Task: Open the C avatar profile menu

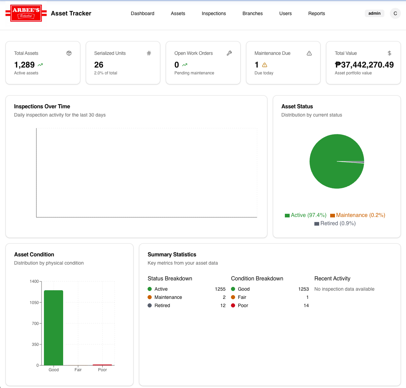Action: click(x=395, y=13)
